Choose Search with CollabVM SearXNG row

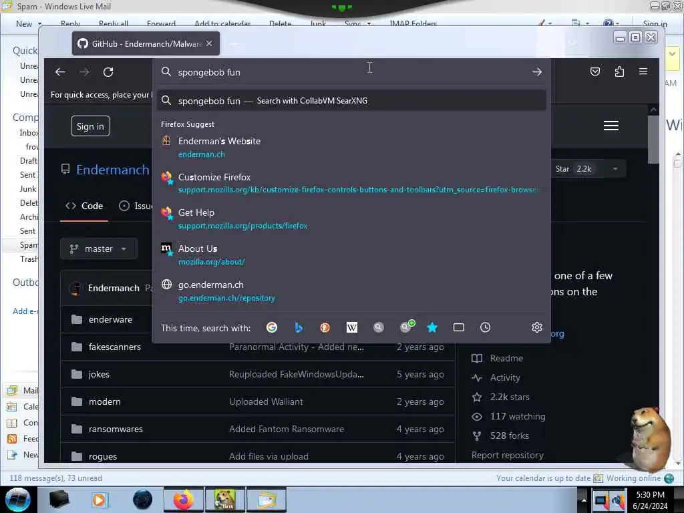(x=351, y=101)
